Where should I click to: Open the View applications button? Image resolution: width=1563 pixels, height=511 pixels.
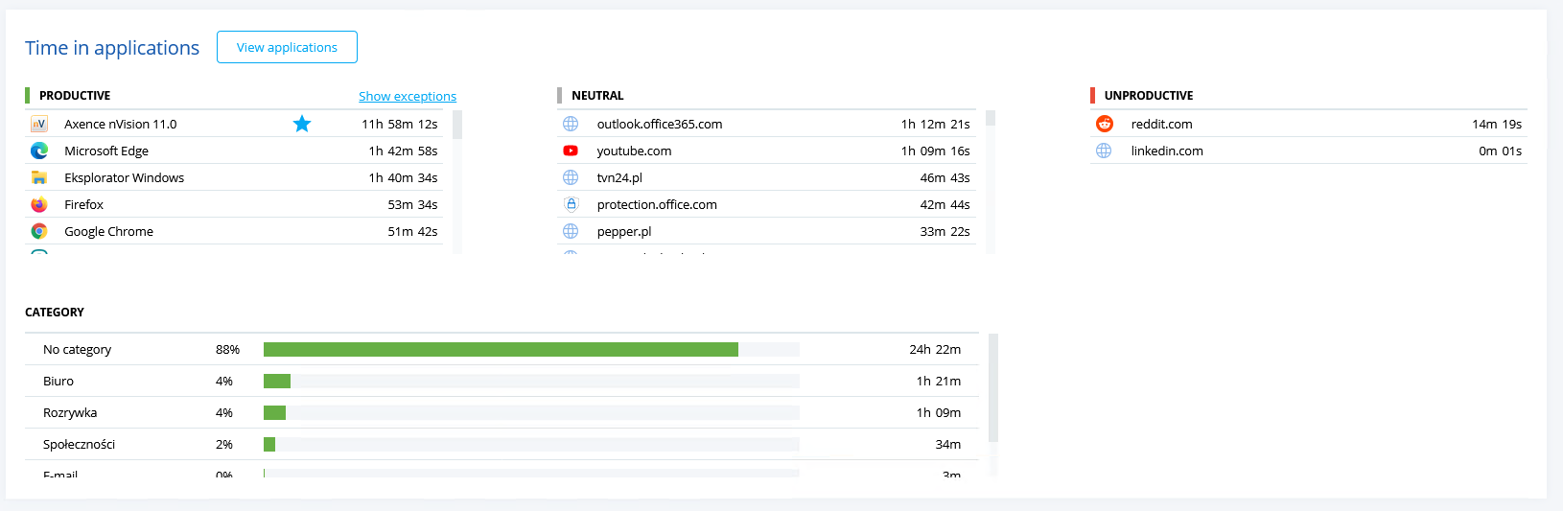(287, 47)
